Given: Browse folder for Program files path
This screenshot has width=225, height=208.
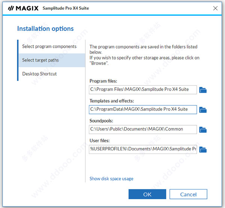Looking at the screenshot, I should pyautogui.click(x=203, y=90).
